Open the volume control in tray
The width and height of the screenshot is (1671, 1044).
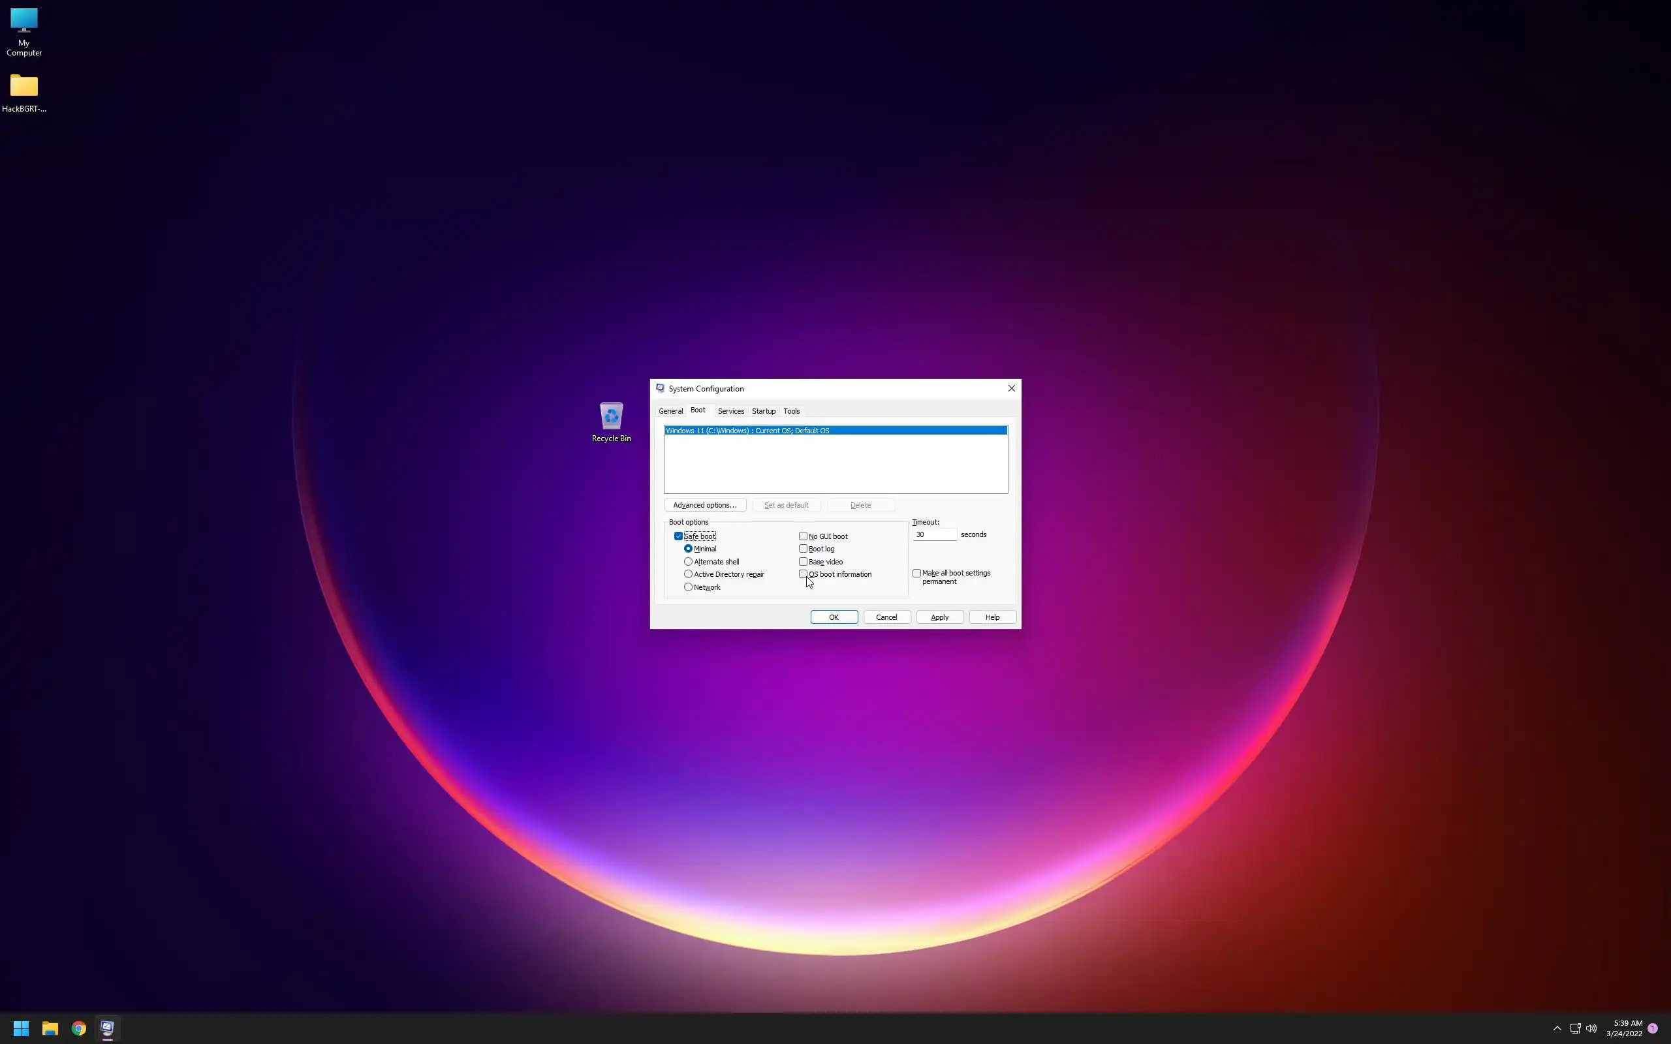coord(1591,1028)
